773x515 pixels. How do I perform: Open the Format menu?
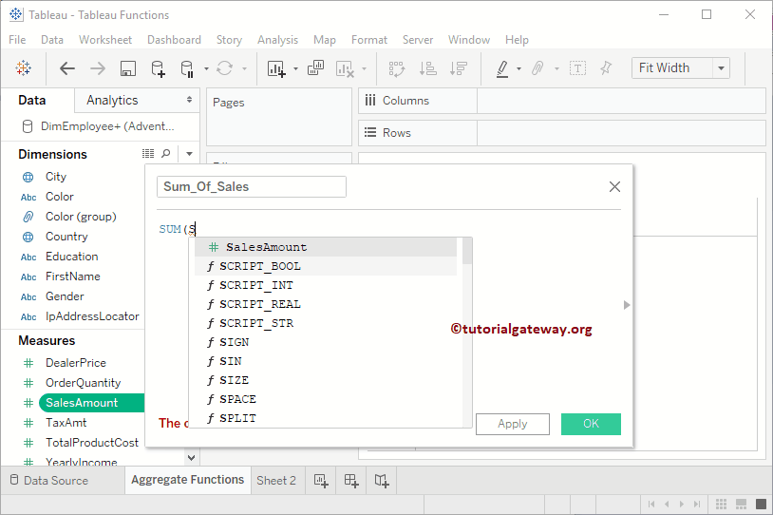(x=369, y=40)
